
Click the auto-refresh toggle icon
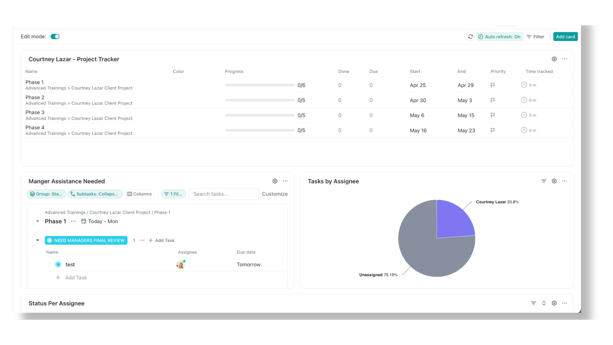(481, 37)
